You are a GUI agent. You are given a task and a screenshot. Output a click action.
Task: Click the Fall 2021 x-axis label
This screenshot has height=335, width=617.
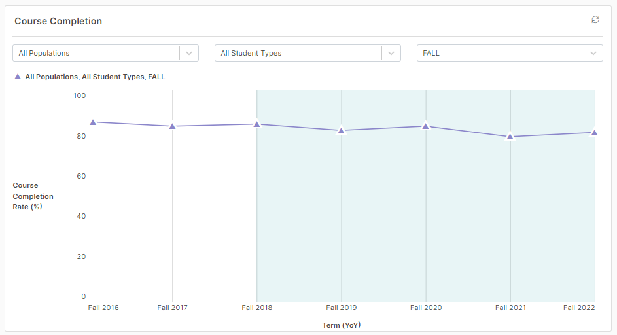coord(510,308)
